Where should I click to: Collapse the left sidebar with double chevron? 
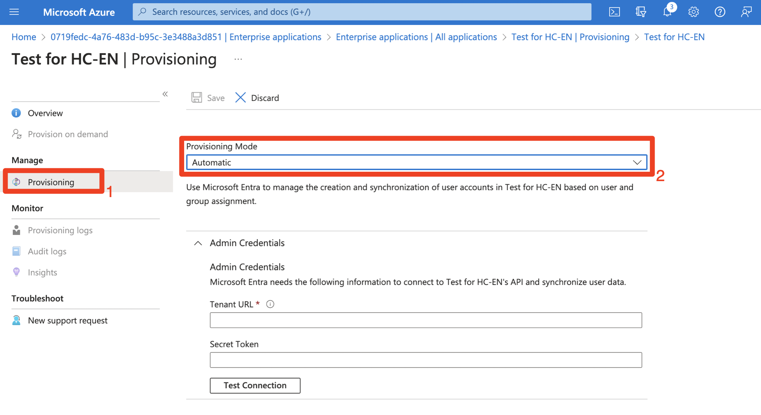165,94
